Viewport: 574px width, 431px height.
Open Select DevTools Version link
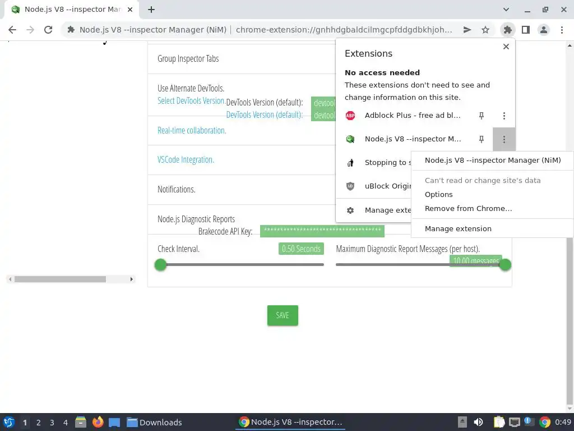click(x=191, y=100)
